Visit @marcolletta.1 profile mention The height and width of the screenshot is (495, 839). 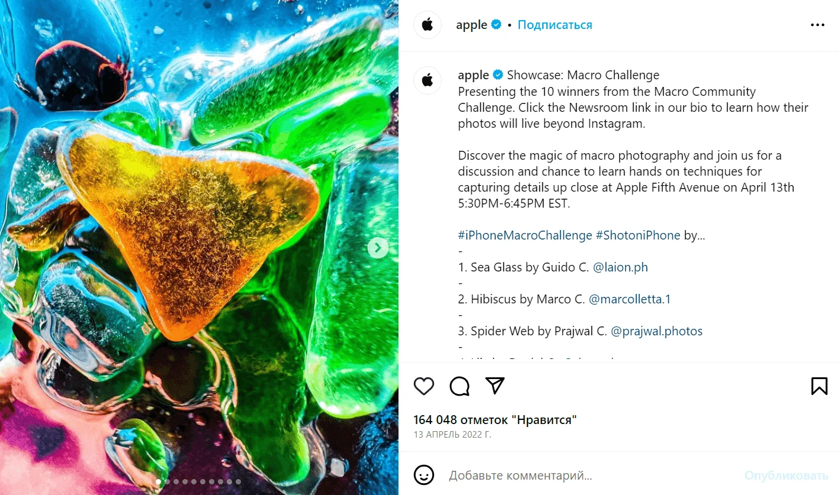click(629, 299)
